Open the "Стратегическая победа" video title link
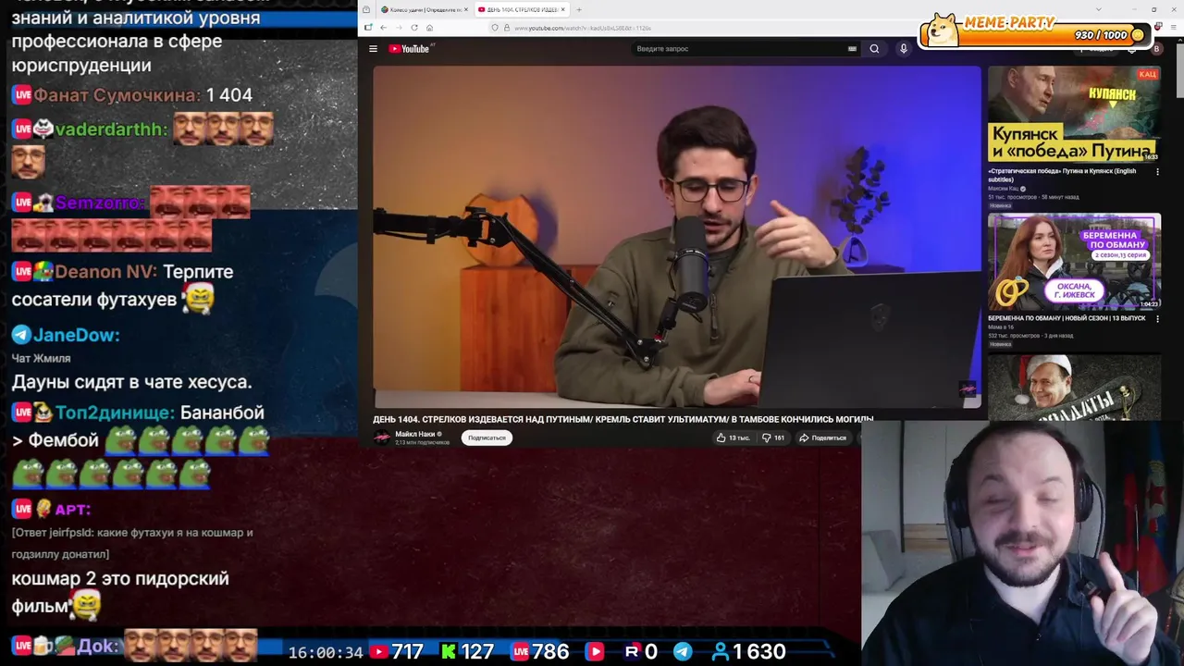1184x666 pixels. click(1062, 175)
